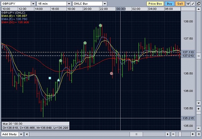The width and height of the screenshot is (202, 139).
Task: Click the horizontal zoom in plus button
Action: (x=193, y=134)
